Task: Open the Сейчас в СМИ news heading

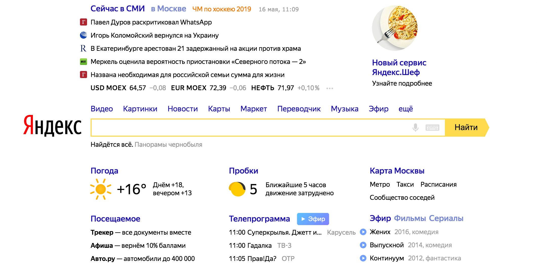Action: (x=118, y=9)
